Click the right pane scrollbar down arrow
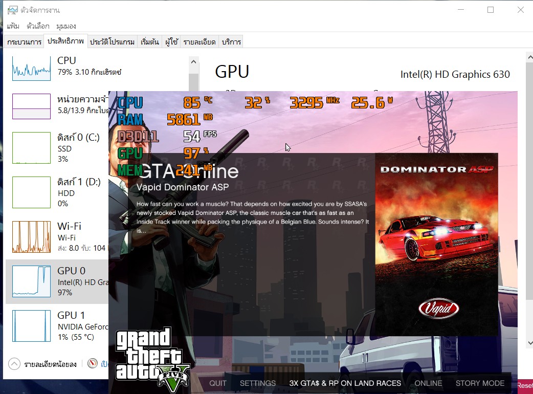This screenshot has width=533, height=394. [x=529, y=343]
